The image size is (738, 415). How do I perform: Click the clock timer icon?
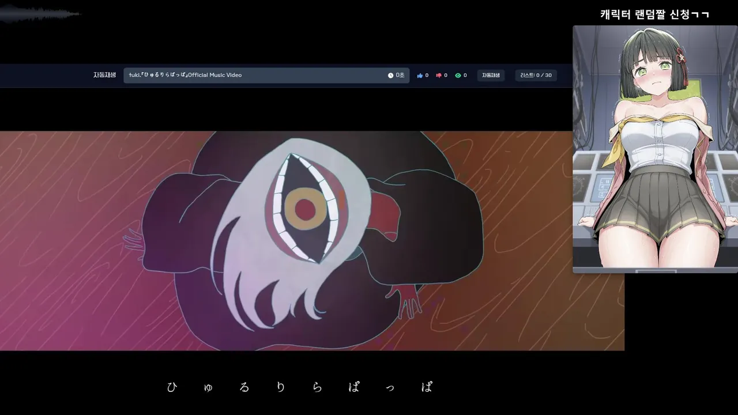coord(390,76)
